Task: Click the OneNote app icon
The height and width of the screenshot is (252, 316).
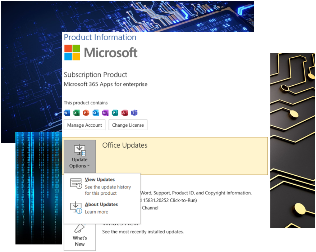Action: pyautogui.click(x=105, y=113)
